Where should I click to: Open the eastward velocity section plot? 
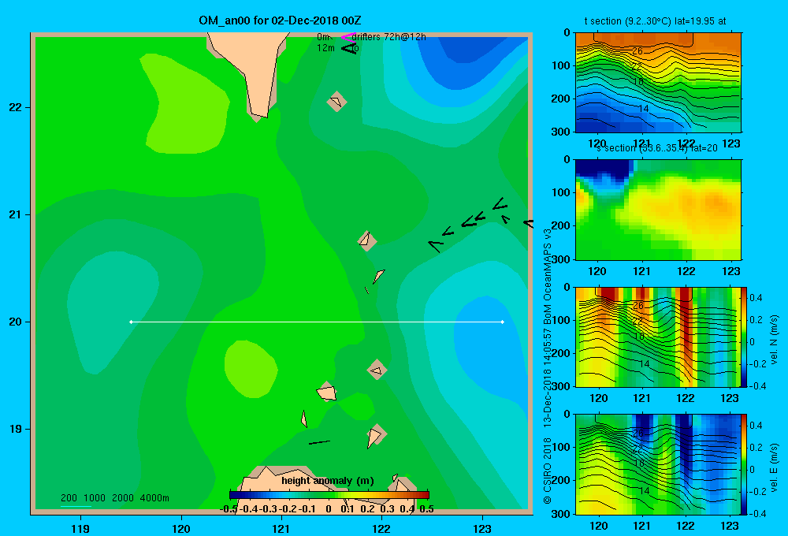(658, 464)
